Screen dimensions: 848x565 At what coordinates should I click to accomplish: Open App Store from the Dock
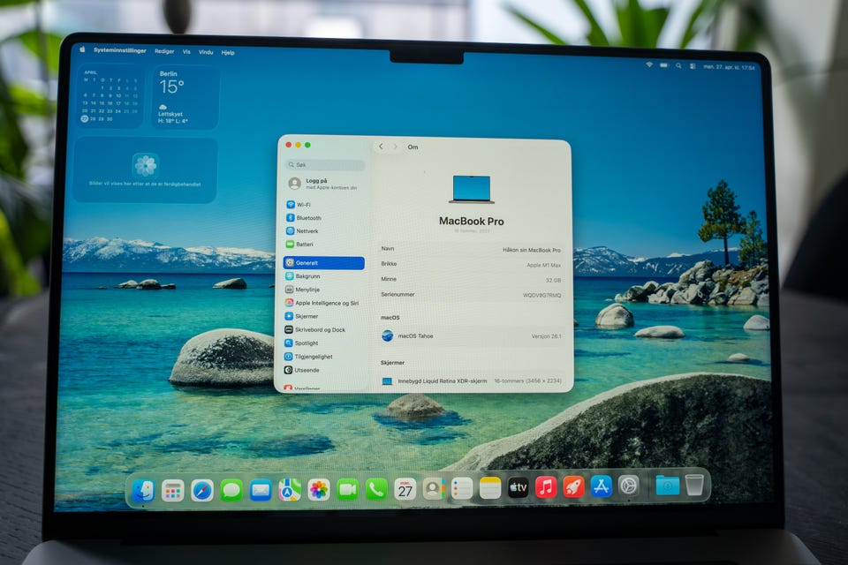coord(601,486)
